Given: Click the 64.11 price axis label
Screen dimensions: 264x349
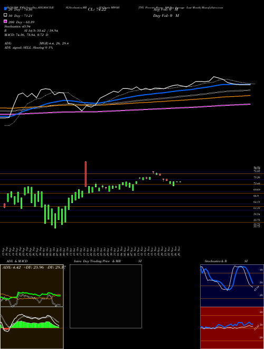Looking at the screenshot, I should coord(257,202).
